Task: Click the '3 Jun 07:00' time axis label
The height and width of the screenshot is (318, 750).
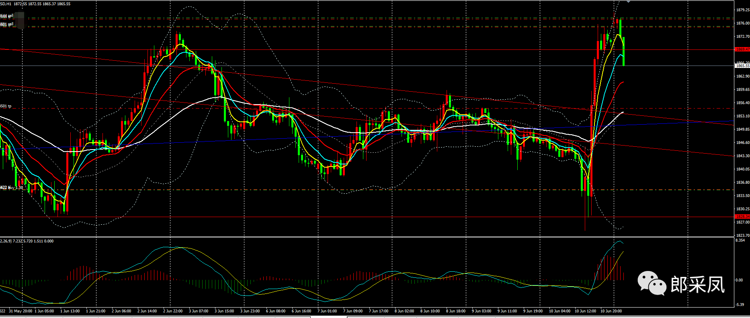Action: [x=199, y=311]
